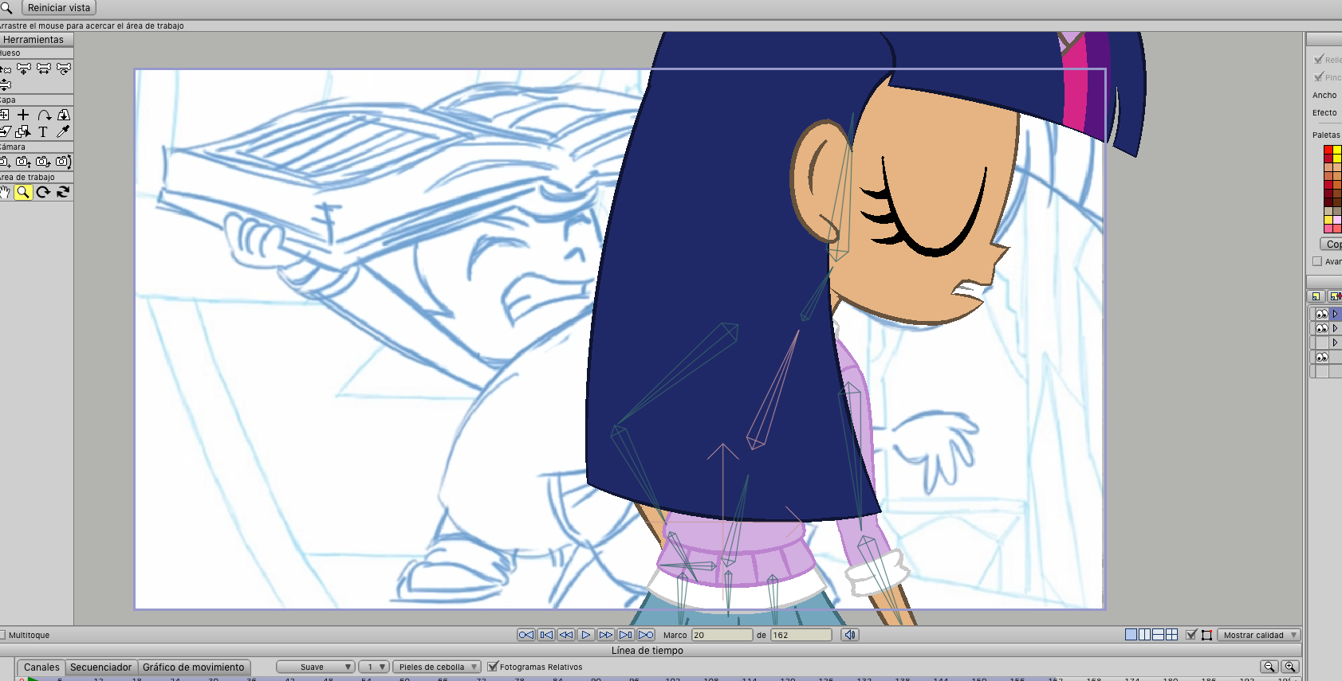Switch to four-view layout
Viewport: 1342px width, 681px height.
(x=1171, y=635)
